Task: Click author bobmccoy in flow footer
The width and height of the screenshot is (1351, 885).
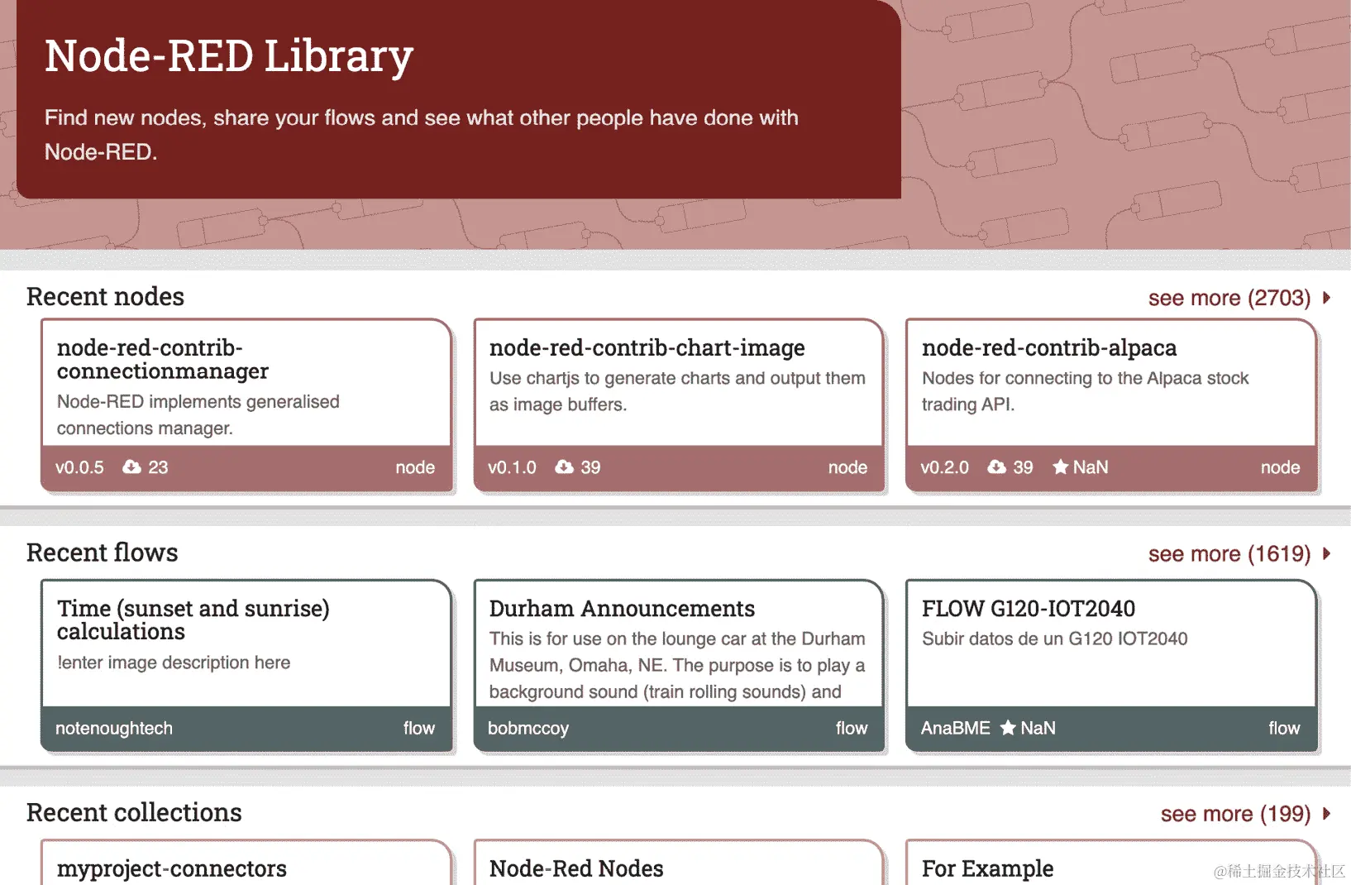Action: [528, 729]
